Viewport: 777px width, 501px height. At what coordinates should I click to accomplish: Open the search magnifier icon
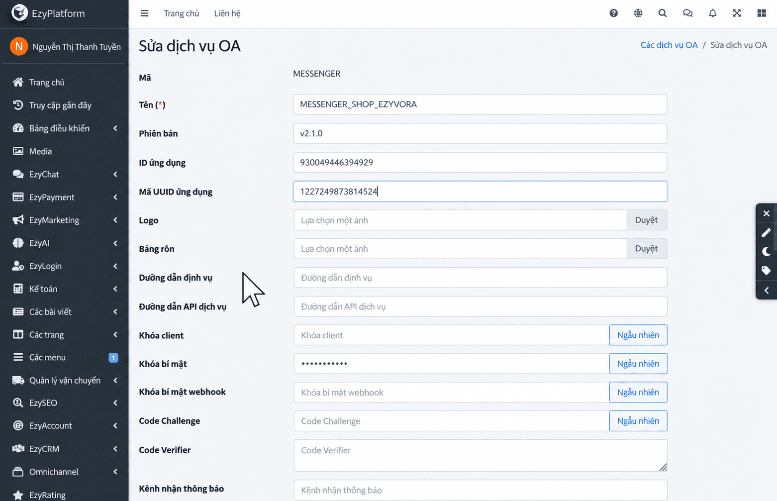point(663,13)
